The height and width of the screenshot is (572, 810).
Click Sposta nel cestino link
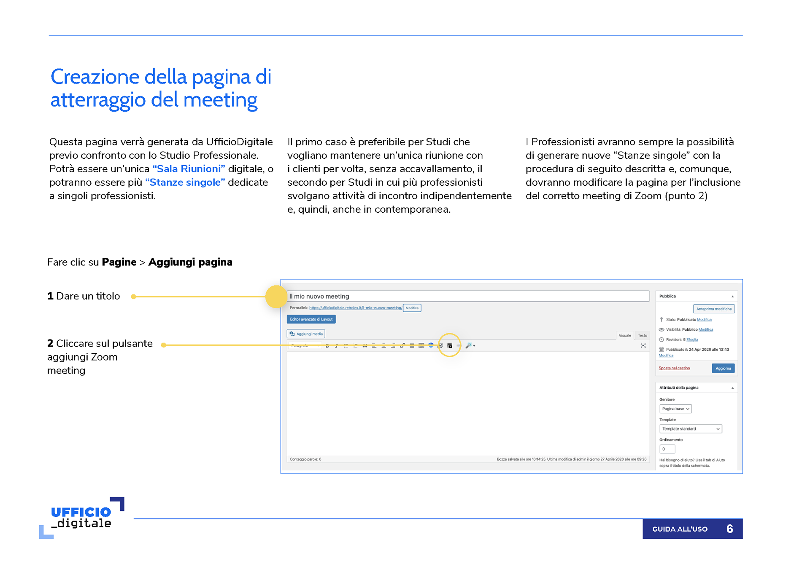pyautogui.click(x=674, y=369)
